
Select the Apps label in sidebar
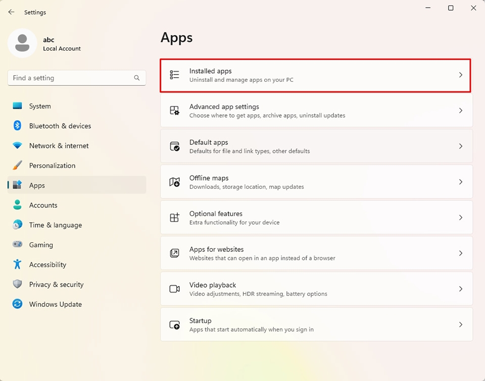pyautogui.click(x=37, y=185)
